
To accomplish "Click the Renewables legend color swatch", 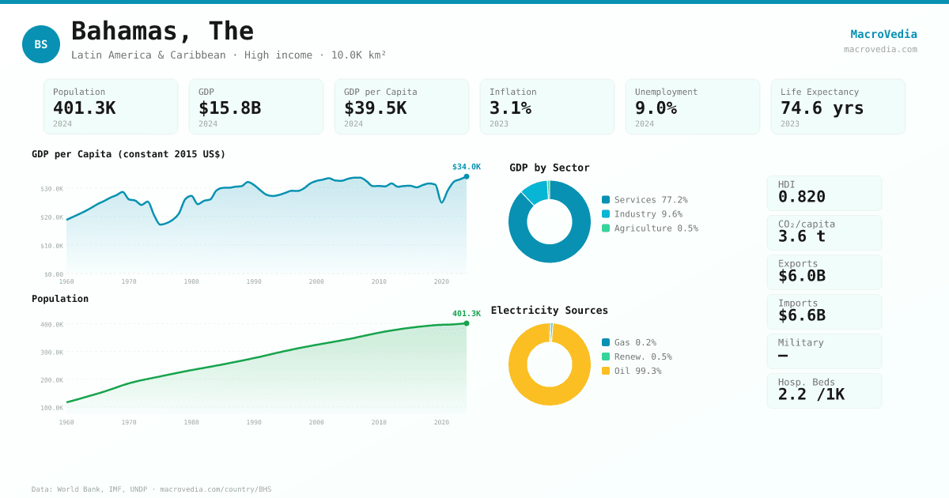I will [606, 357].
